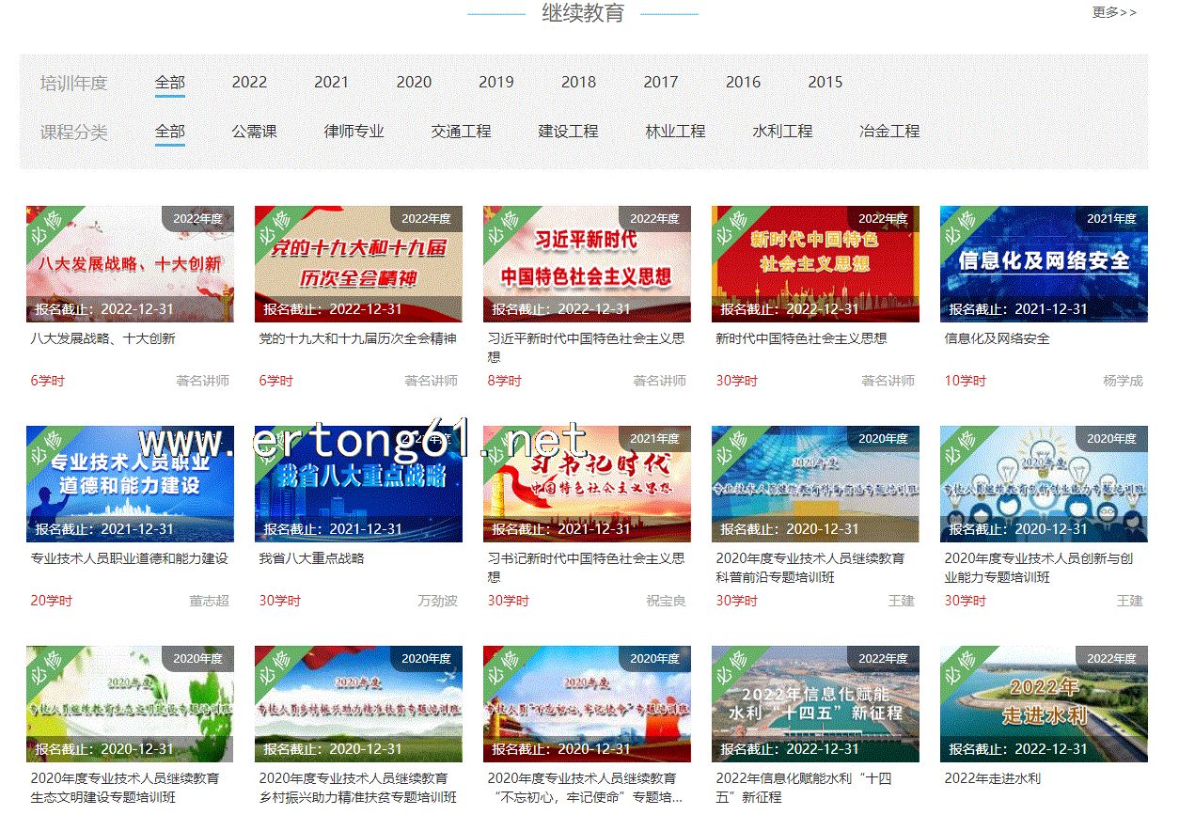Filter training year by 2022
Viewport: 1179px width, 815px height.
point(249,83)
